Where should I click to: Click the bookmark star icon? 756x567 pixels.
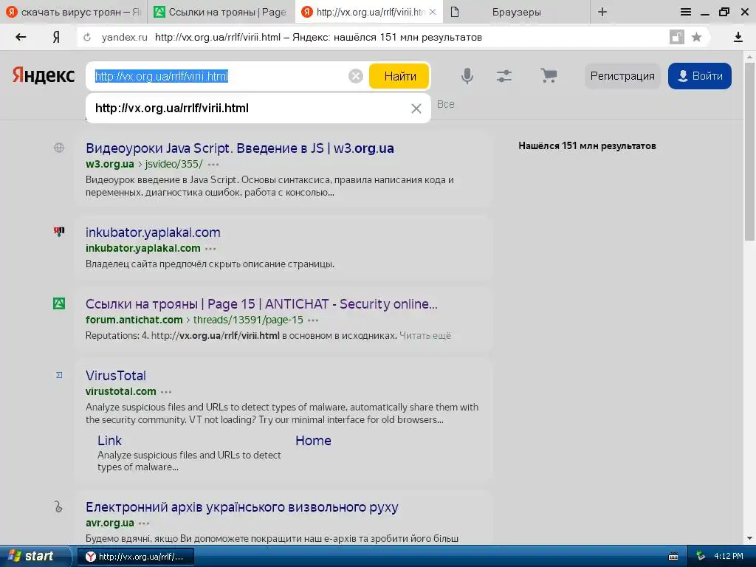coord(696,37)
